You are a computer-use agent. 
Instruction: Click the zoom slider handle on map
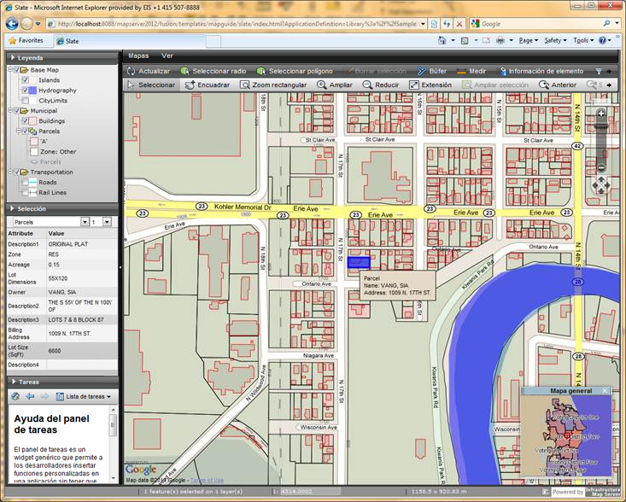pyautogui.click(x=601, y=127)
